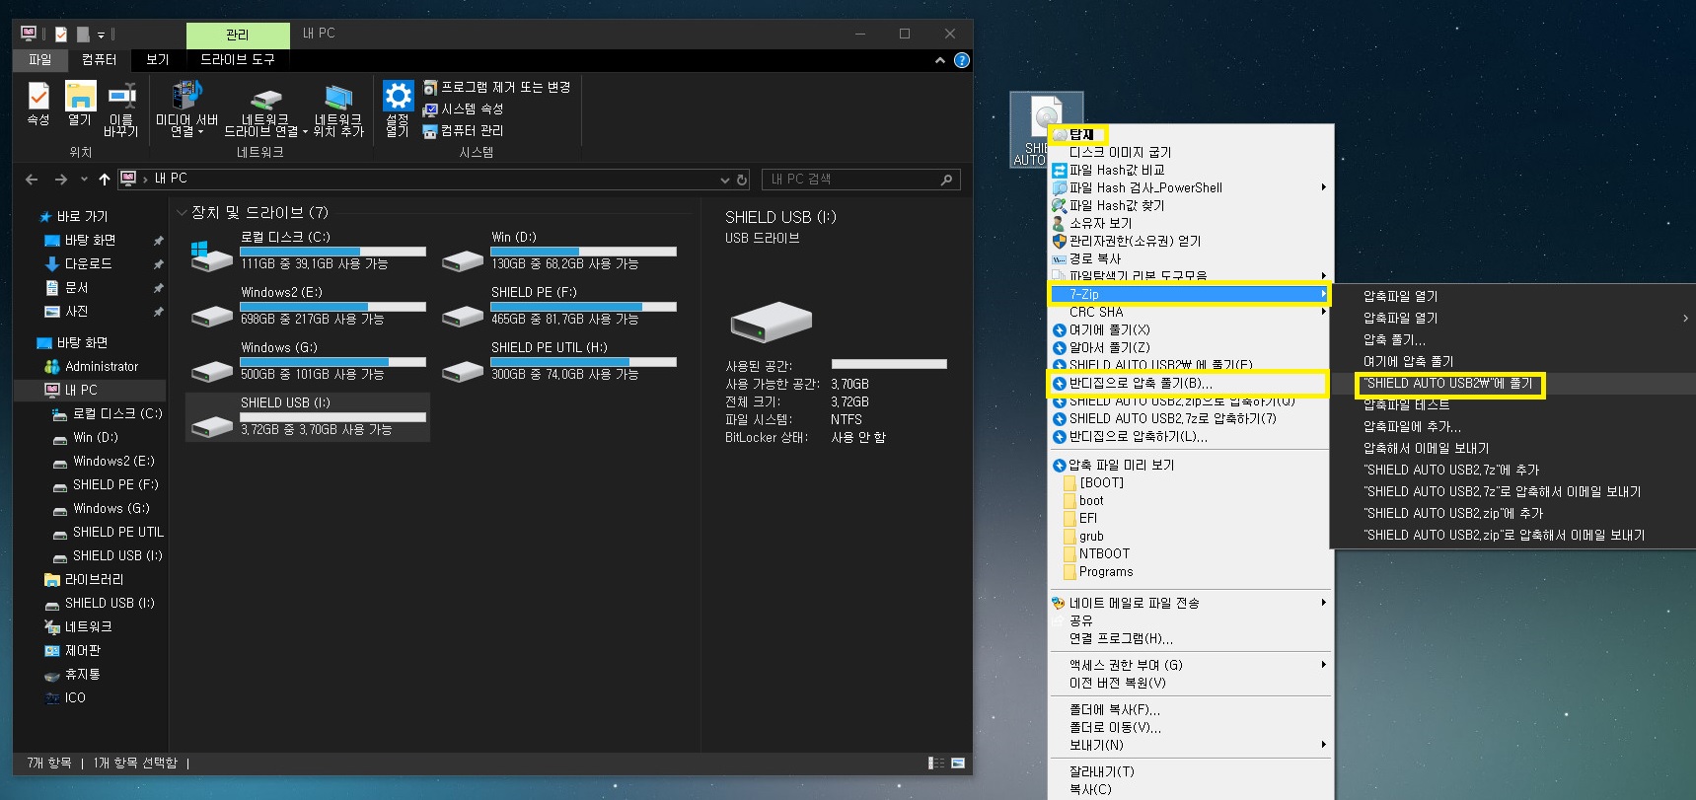Image resolution: width=1696 pixels, height=800 pixels.
Task: Open 문서 in navigation pane
Action: point(76,287)
